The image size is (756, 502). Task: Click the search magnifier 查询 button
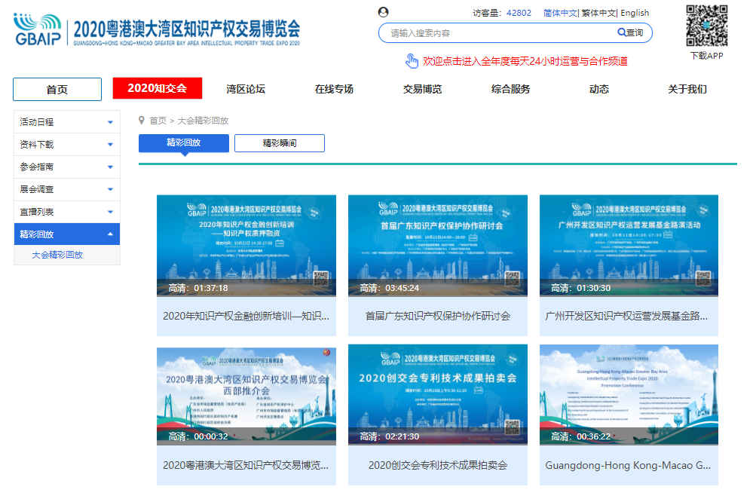[631, 32]
